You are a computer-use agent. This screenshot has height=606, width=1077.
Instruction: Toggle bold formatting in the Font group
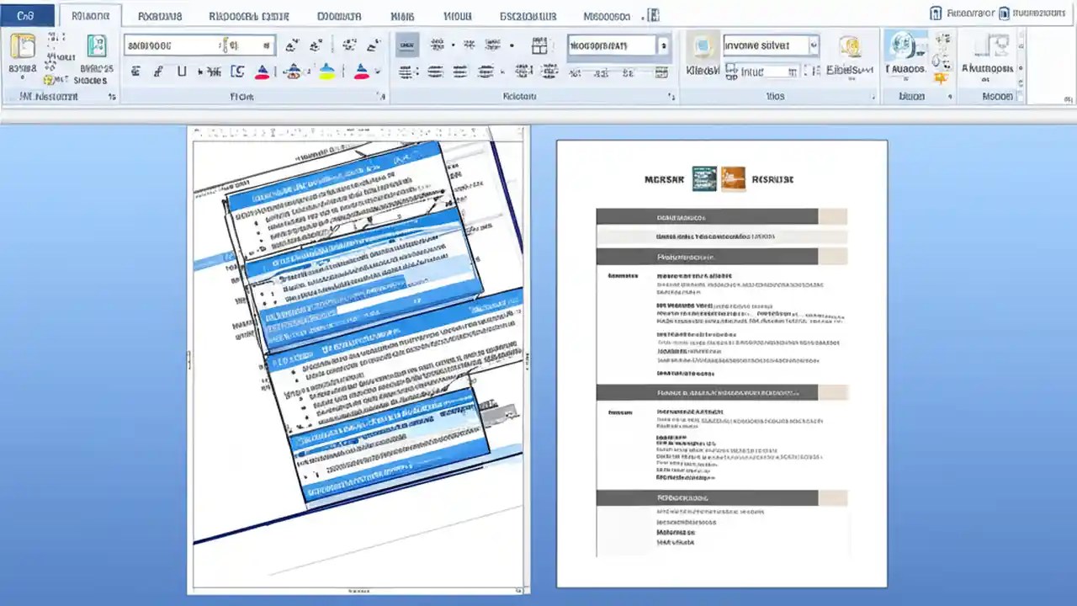tap(136, 72)
